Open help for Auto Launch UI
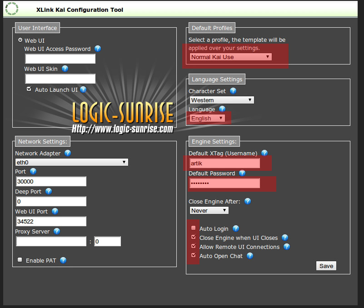 click(83, 89)
